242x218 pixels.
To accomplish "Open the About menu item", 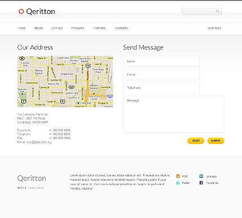I will tap(38, 28).
